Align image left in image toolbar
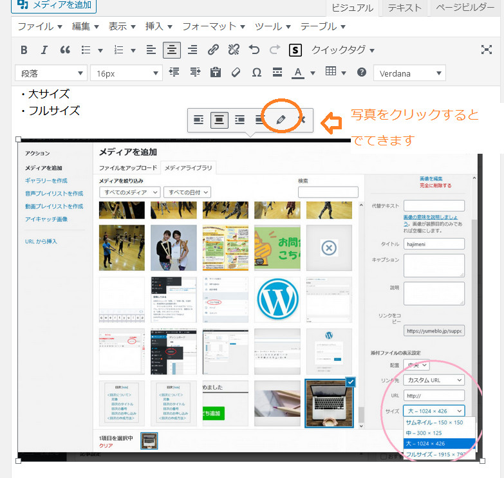The height and width of the screenshot is (478, 504). 199,120
